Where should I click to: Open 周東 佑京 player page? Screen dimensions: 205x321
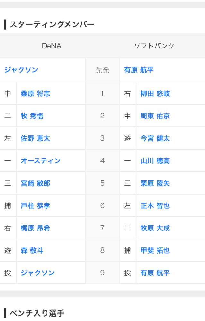[155, 116]
